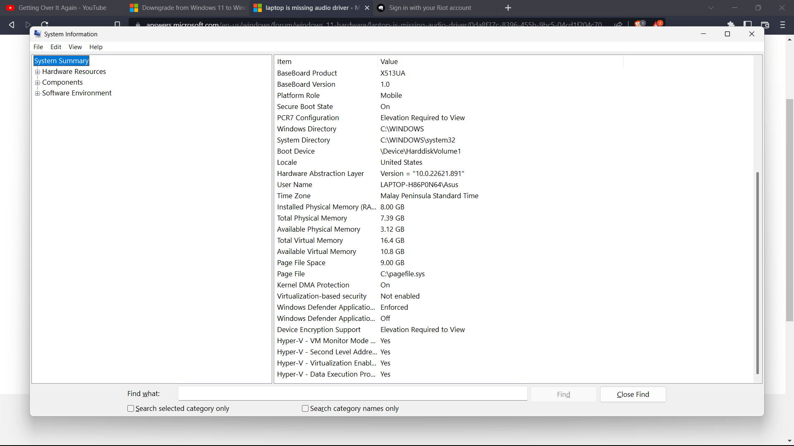Switch to 'Getting Over It Again - YouTube' tab
This screenshot has height=446, width=794.
pos(62,8)
